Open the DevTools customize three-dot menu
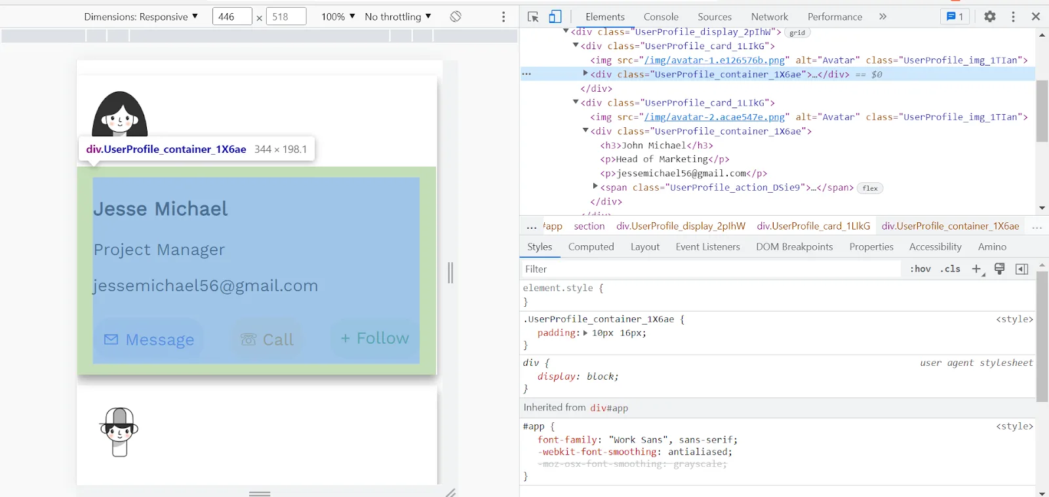This screenshot has height=497, width=1049. tap(1013, 17)
